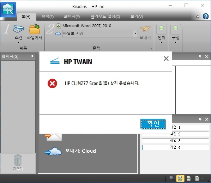Image resolution: width=211 pixels, height=183 pixels.
Task: Collapse the ribbon with the caret icon
Action: [x=198, y=17]
